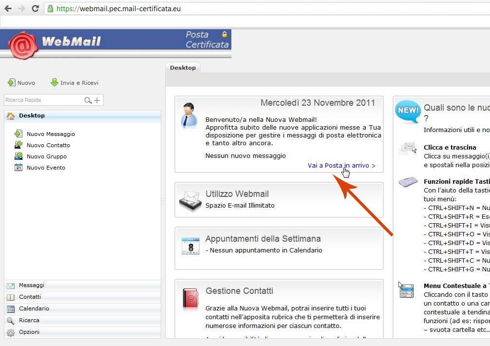Expand the Contatti sidebar section
This screenshot has width=490, height=346.
[30, 297]
